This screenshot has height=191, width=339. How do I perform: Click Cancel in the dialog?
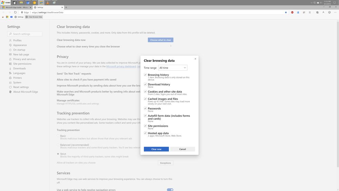pyautogui.click(x=183, y=149)
